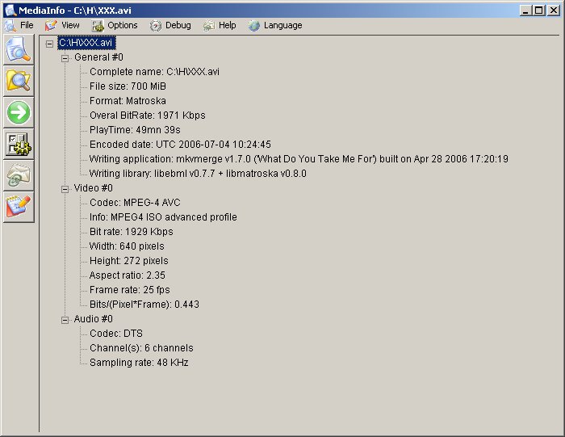565x437 pixels.
Task: Select the General #0 tree node
Action: point(98,57)
